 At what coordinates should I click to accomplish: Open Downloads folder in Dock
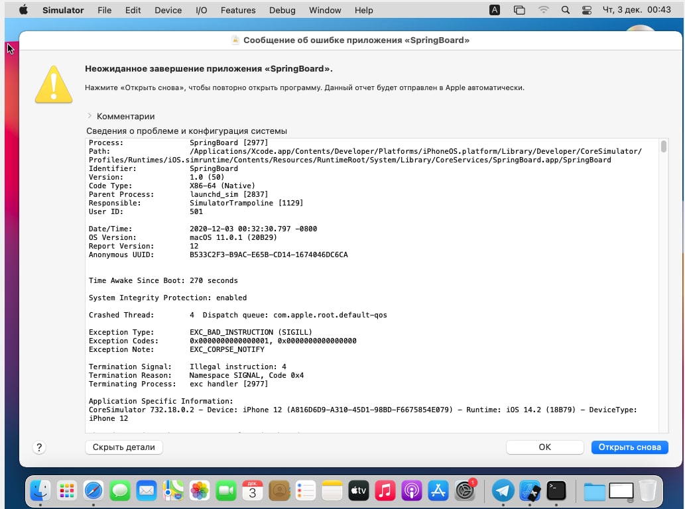coord(594,492)
